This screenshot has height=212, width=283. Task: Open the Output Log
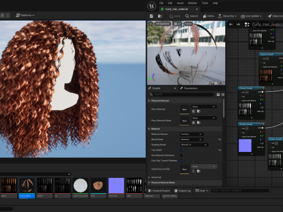(x=183, y=191)
